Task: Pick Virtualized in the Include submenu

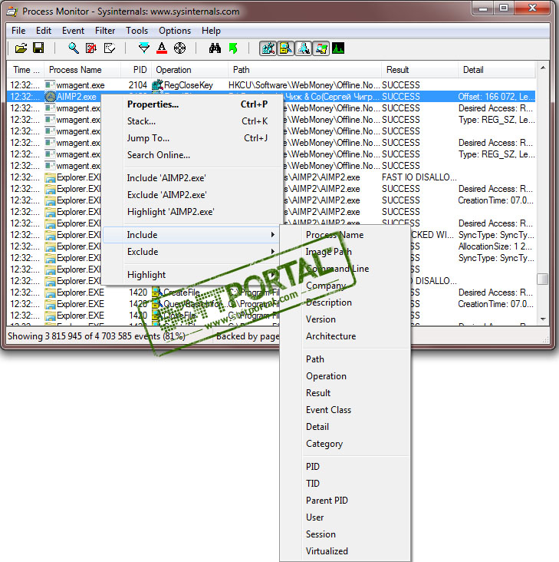Action: 345,551
